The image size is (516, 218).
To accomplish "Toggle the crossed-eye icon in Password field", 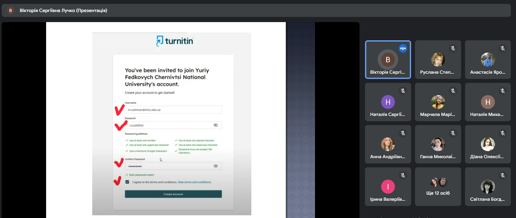I will (x=216, y=125).
